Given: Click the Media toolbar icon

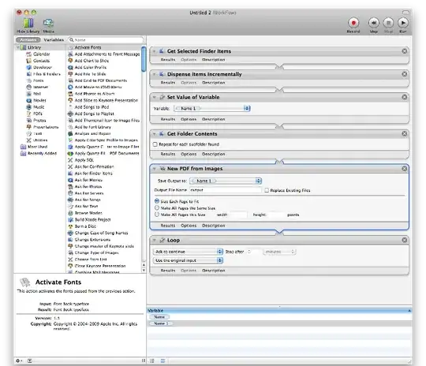Looking at the screenshot, I should [x=48, y=23].
